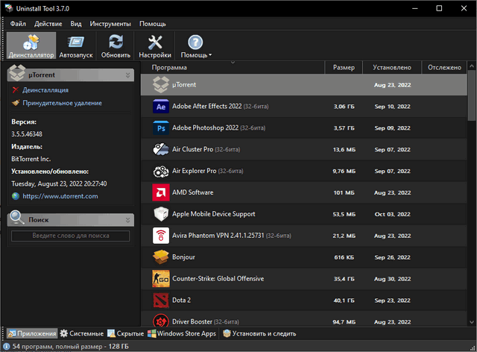
Task: Click the search word input field
Action: 70,236
